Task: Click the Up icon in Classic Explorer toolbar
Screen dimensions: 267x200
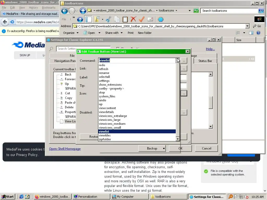Action: click(80, 19)
